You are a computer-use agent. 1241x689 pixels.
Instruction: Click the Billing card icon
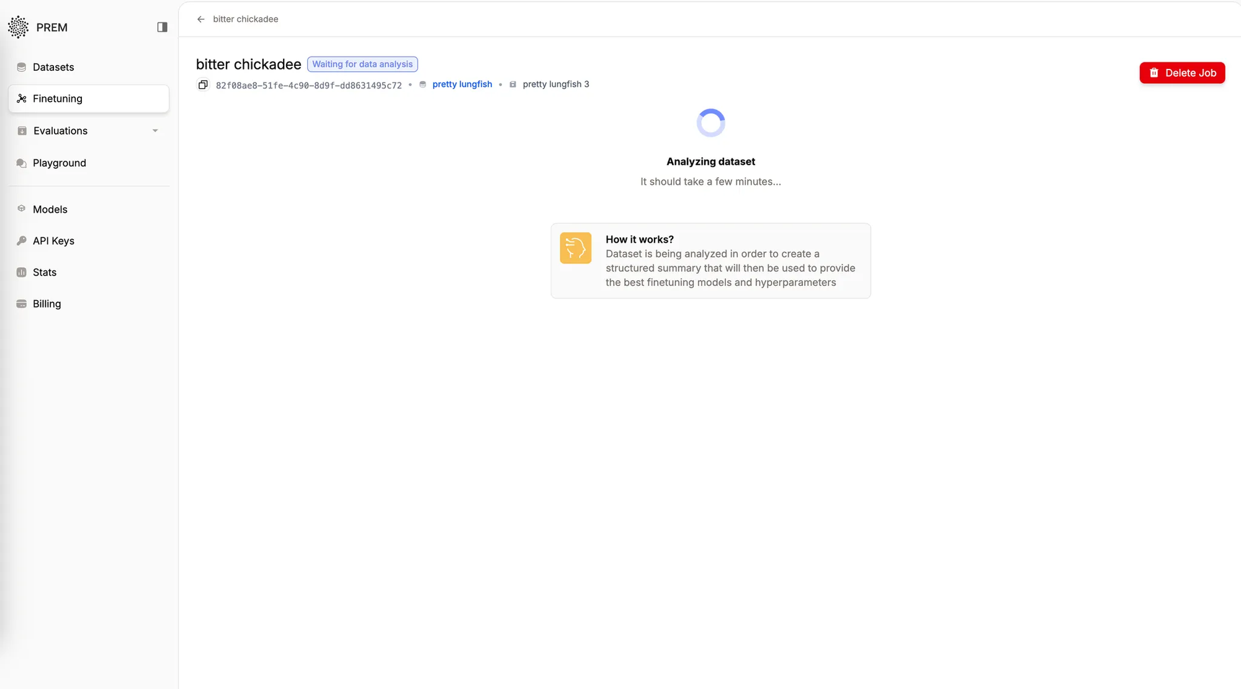(22, 304)
